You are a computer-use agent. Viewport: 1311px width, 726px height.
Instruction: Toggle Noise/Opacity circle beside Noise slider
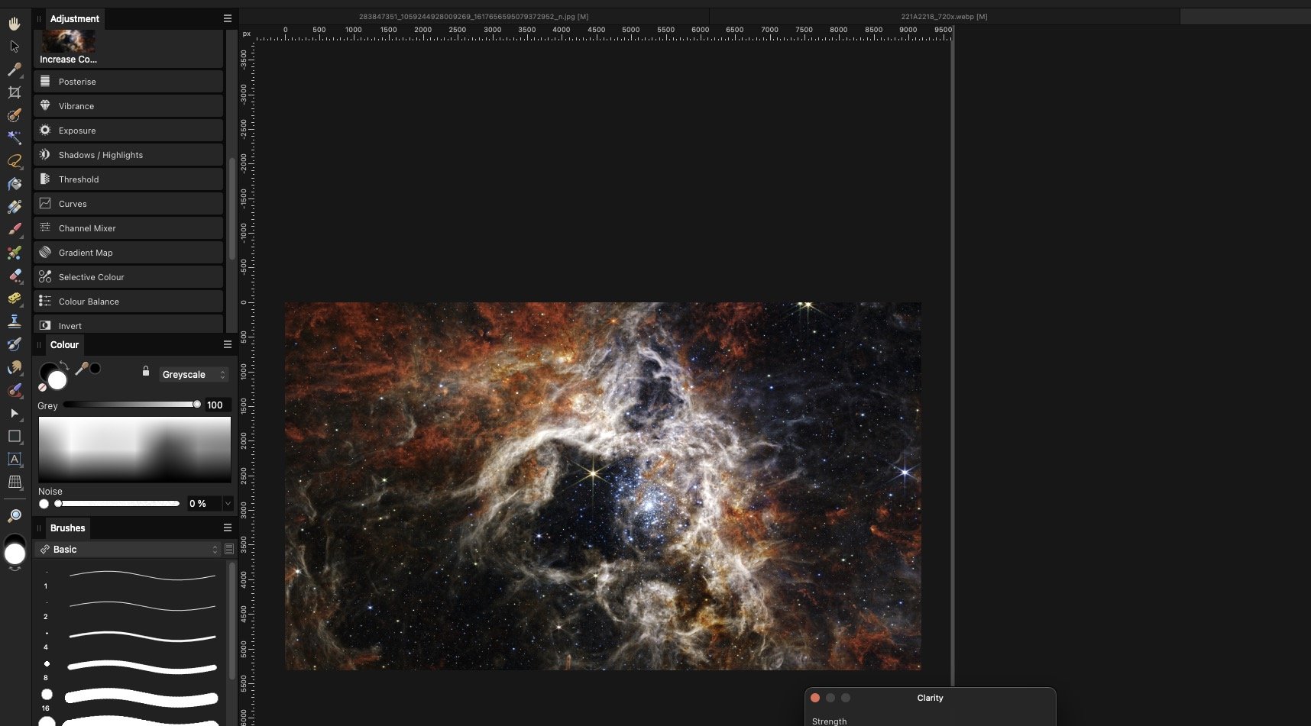44,504
